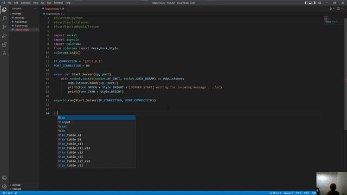Close the UdpServer.py editor tab

(x=63, y=9)
